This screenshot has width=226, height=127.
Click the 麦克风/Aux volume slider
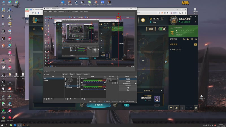(x=94, y=83)
